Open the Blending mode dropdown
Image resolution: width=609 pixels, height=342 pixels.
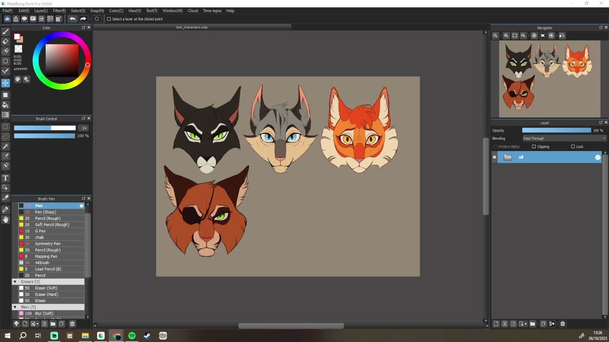564,138
